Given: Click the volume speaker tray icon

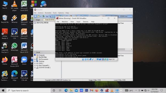Looking at the screenshot, I should tap(148, 90).
